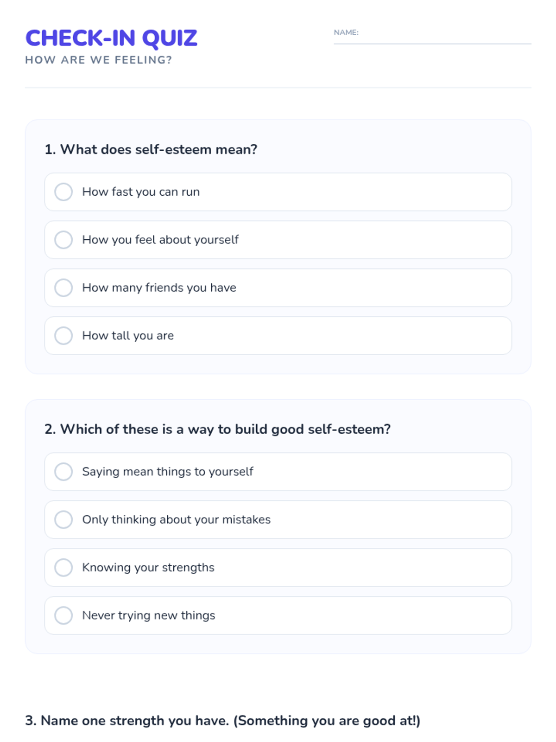
Task: Click the 'How tall you are' answer text
Action: 128,336
